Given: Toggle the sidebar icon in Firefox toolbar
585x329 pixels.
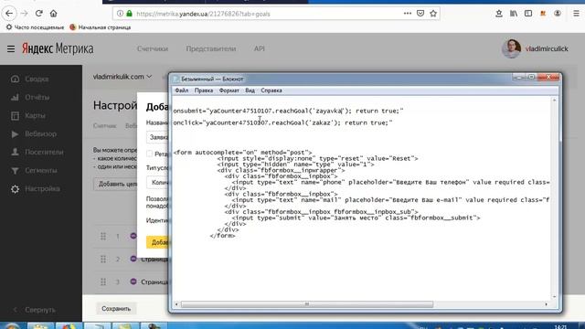Looking at the screenshot, I should point(528,14).
